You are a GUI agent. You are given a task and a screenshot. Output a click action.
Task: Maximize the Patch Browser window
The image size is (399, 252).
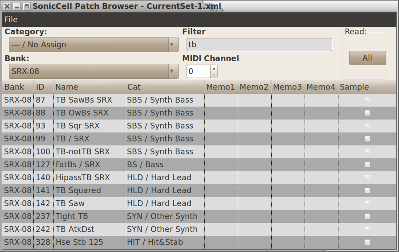(x=26, y=6)
